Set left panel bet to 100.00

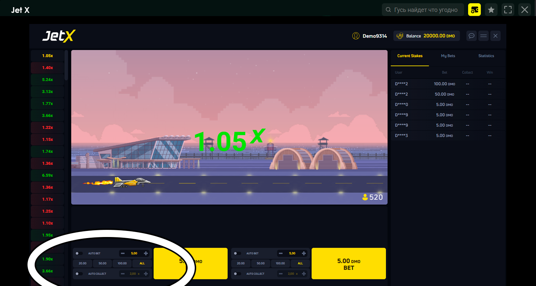click(x=122, y=263)
